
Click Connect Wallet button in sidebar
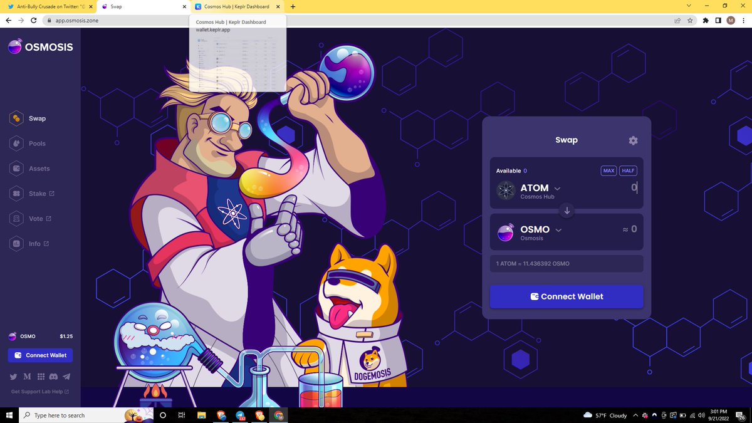coord(40,355)
